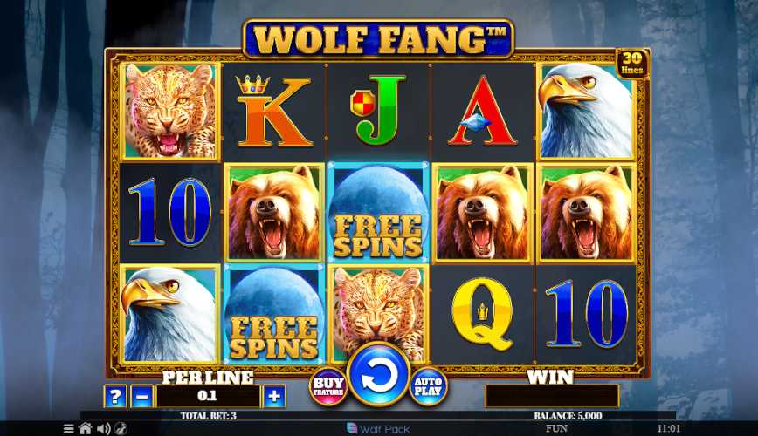The height and width of the screenshot is (436, 758).
Task: Click the Wolf Pack logo in footer
Action: [x=378, y=428]
